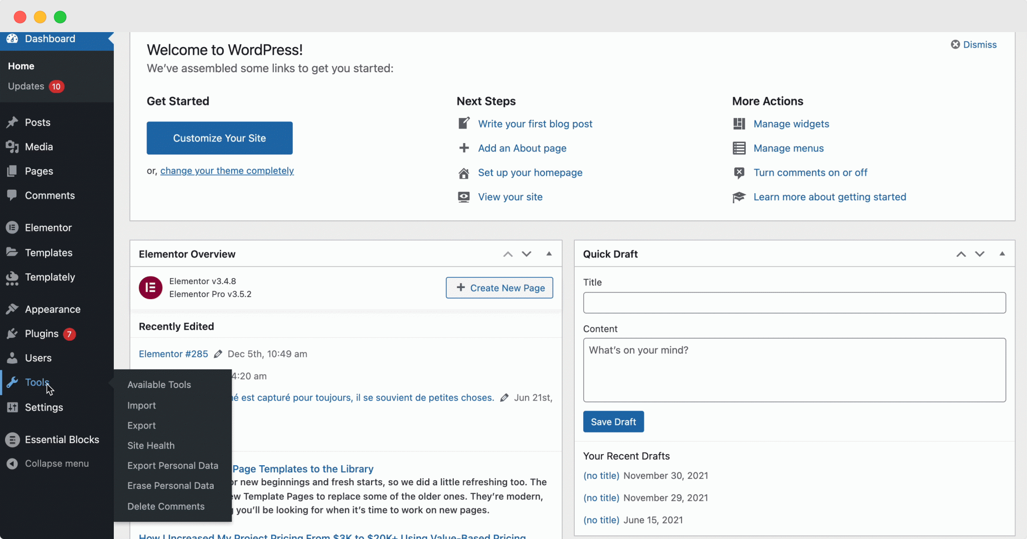Click the Manage menus list icon
The width and height of the screenshot is (1027, 539).
click(x=739, y=148)
